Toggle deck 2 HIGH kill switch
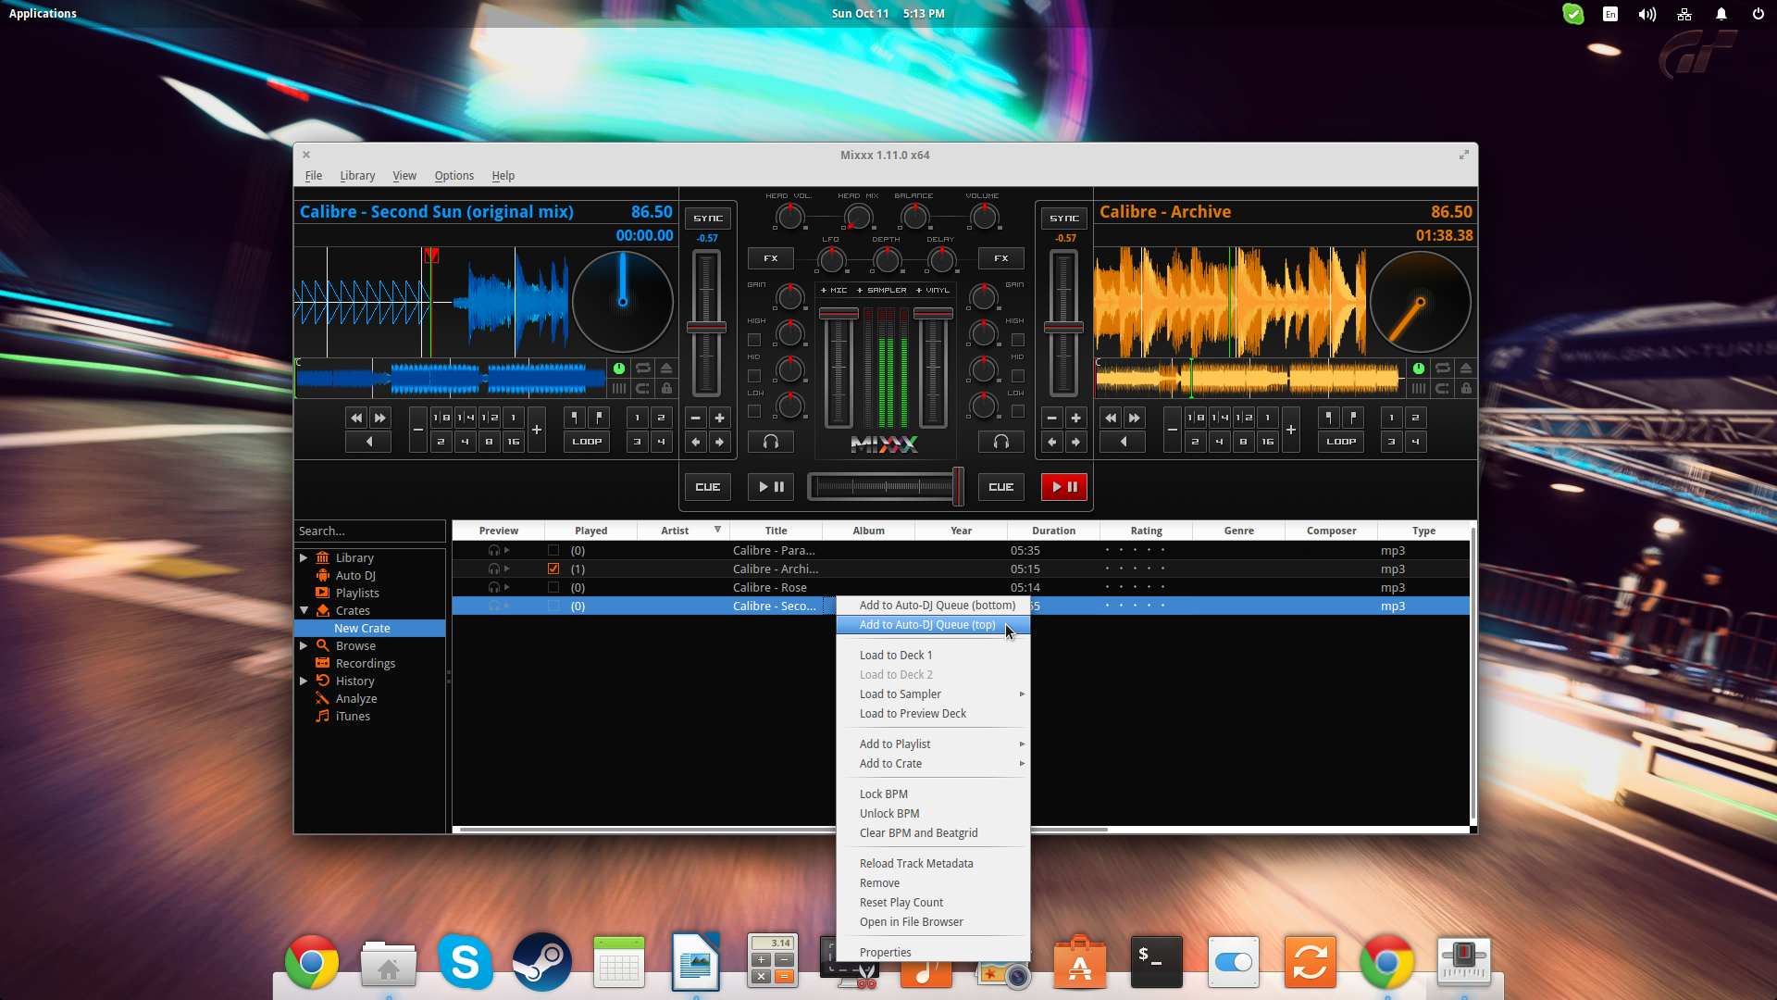Viewport: 1777px width, 1000px height. [x=1018, y=340]
